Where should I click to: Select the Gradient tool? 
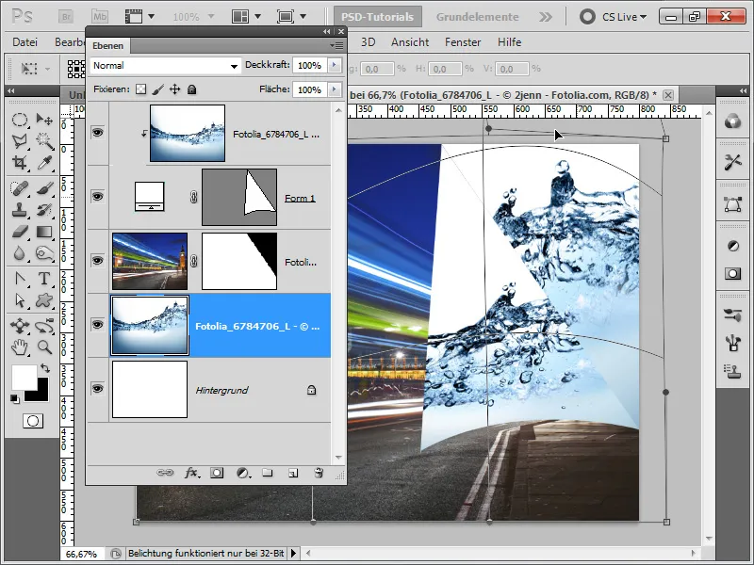[x=44, y=232]
